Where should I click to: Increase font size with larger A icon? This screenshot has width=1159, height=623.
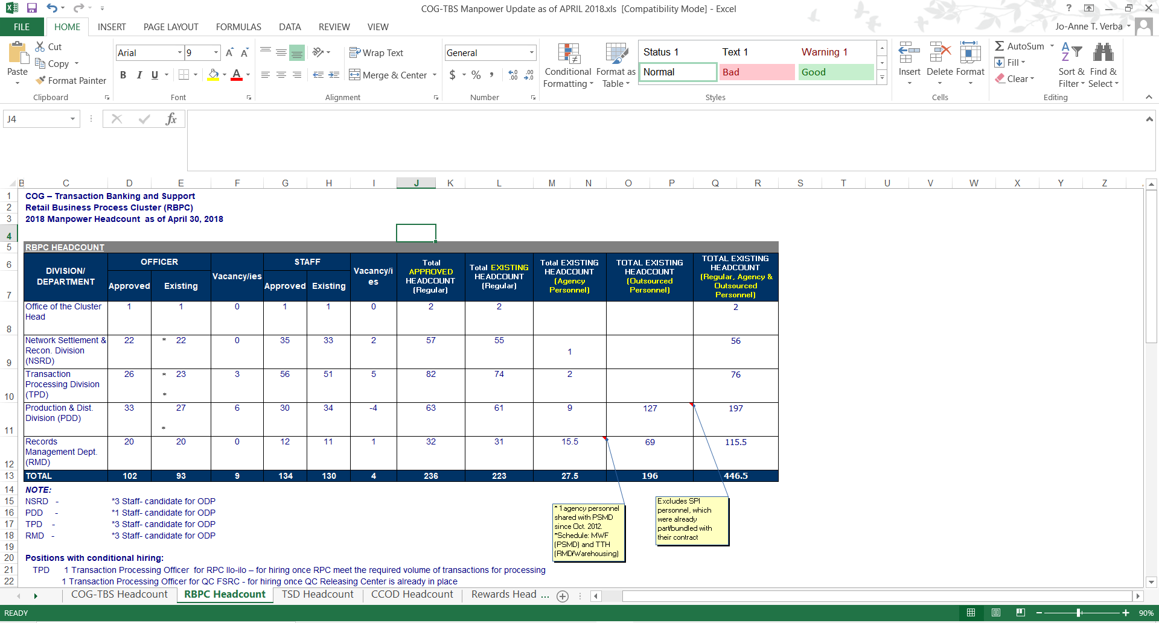pos(229,53)
